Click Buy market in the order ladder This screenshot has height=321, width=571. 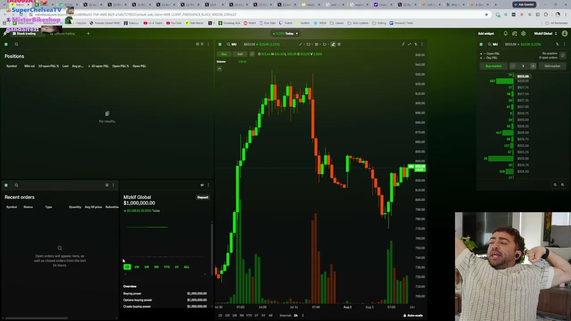tap(493, 66)
